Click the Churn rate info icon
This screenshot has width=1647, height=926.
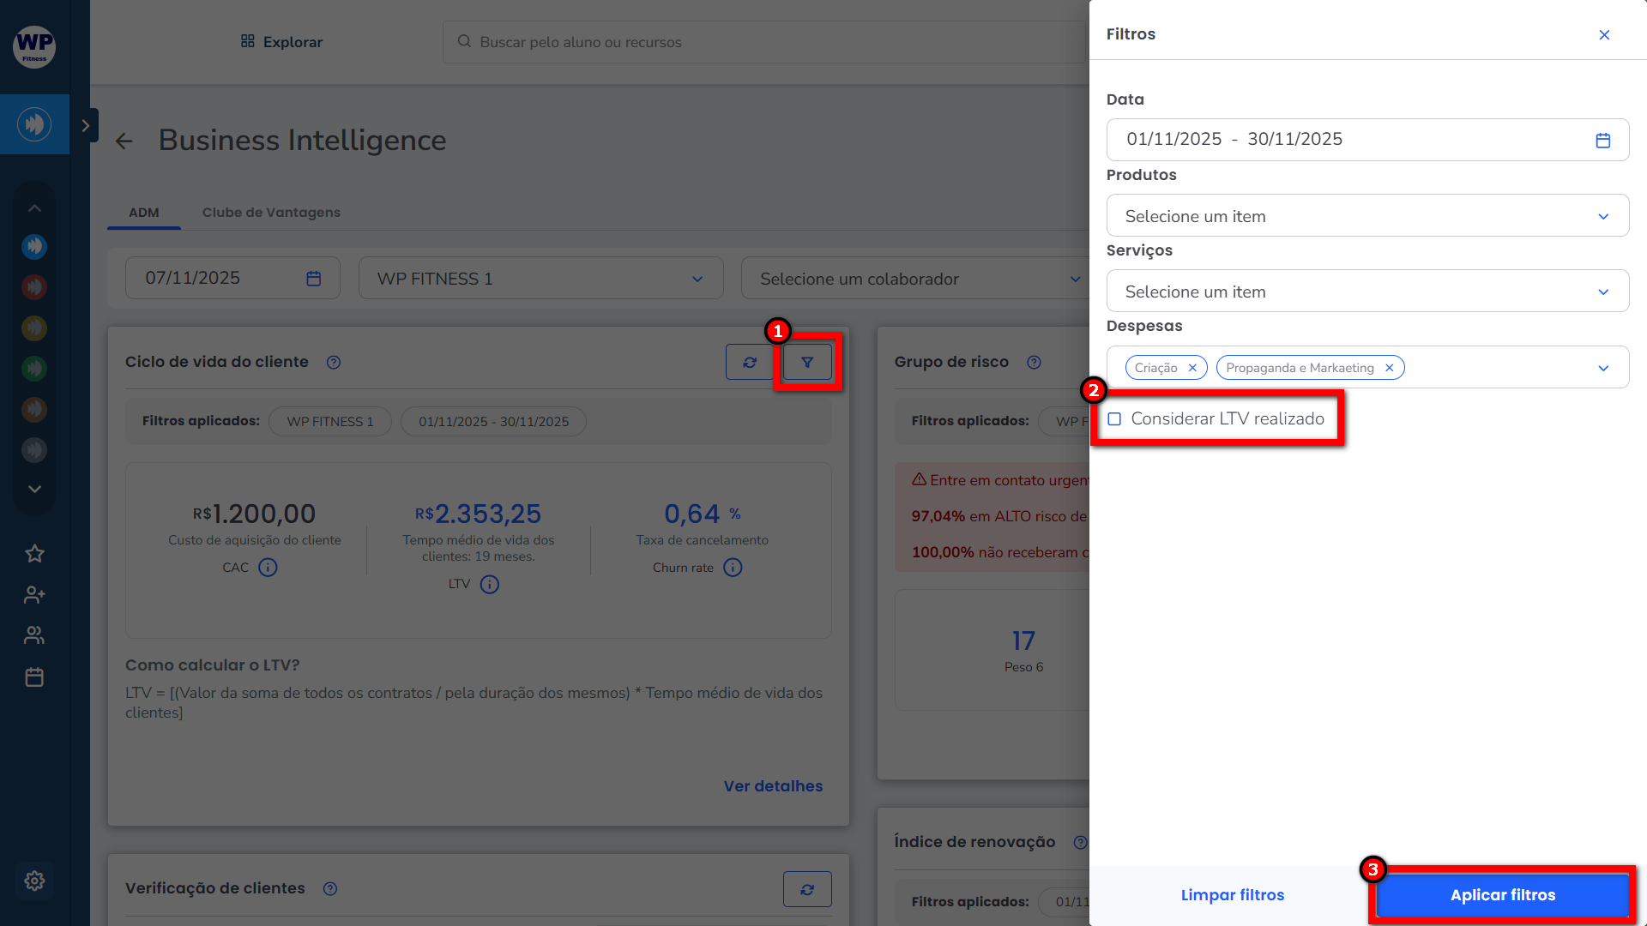coord(733,568)
